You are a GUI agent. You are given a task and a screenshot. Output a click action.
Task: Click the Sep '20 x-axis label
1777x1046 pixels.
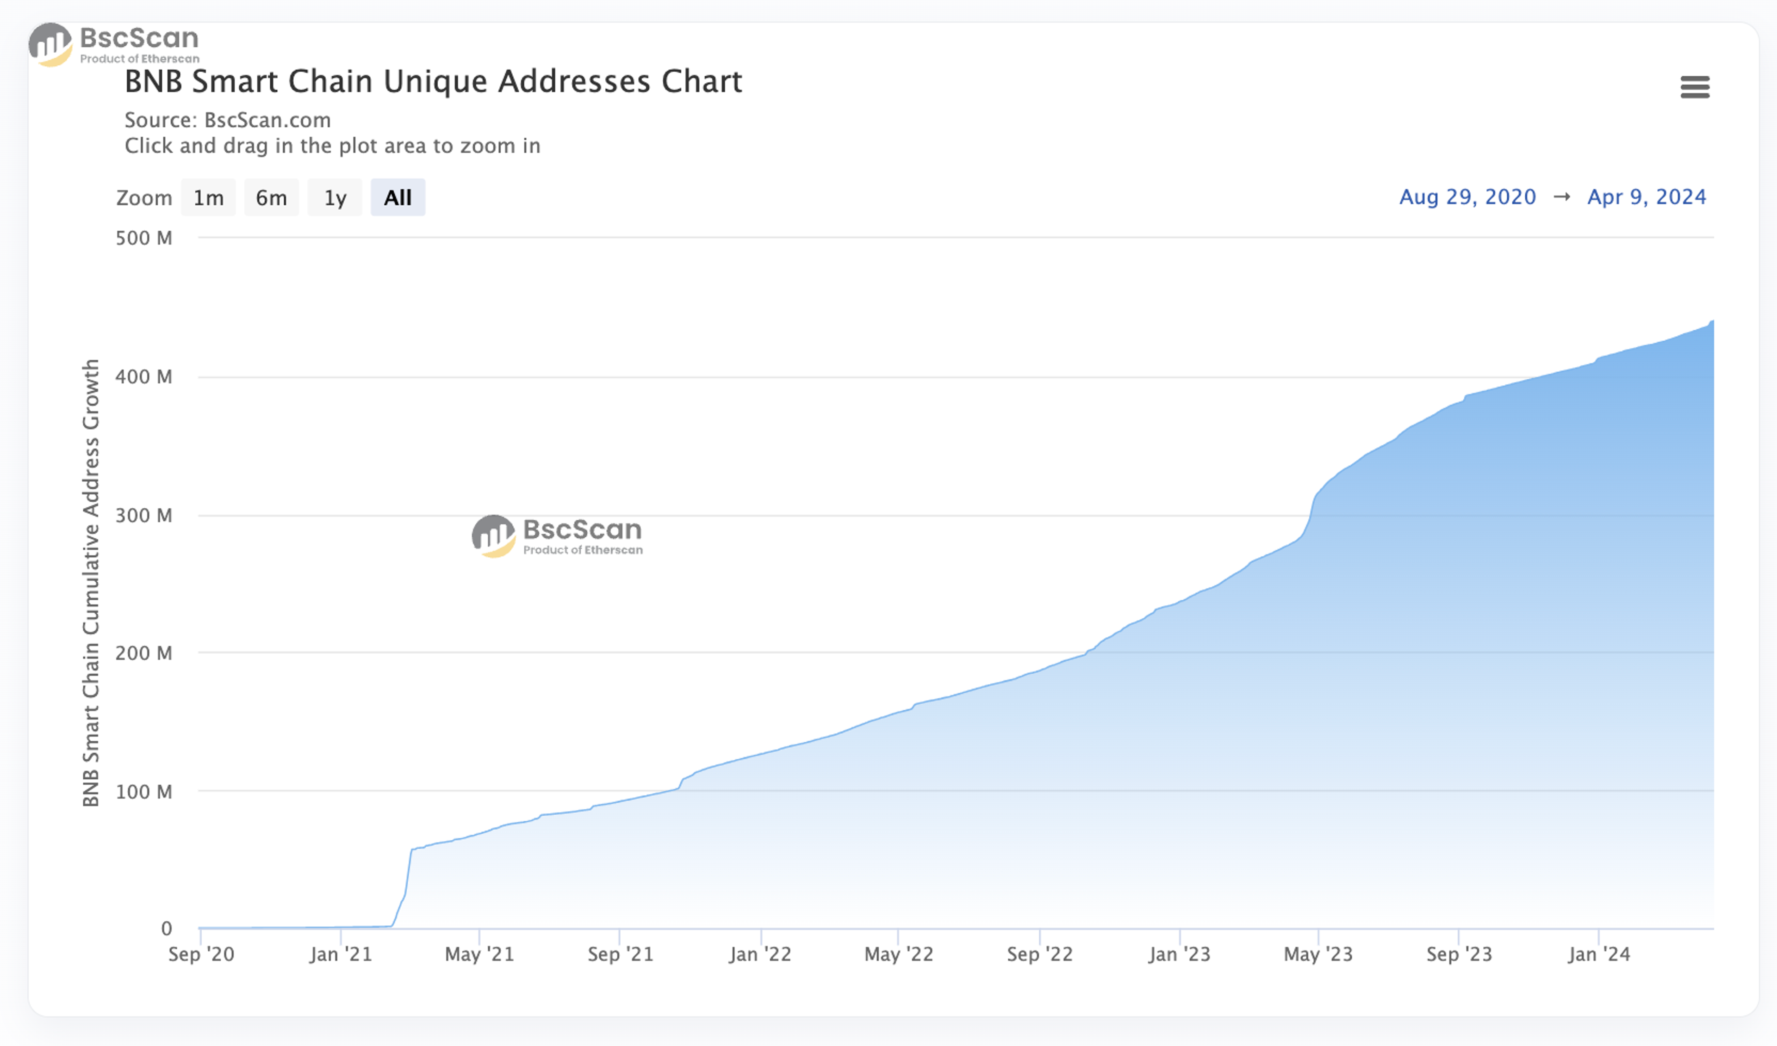(201, 954)
